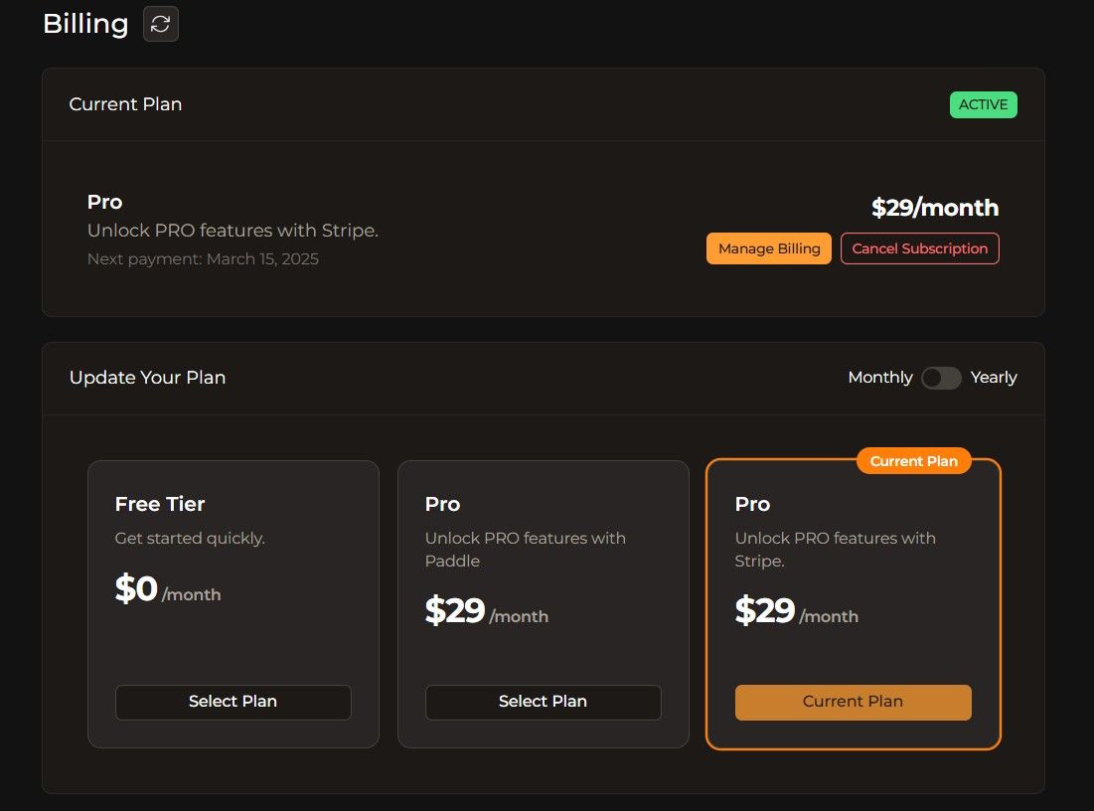Open Manage Billing
The image size is (1094, 811).
pyautogui.click(x=768, y=247)
